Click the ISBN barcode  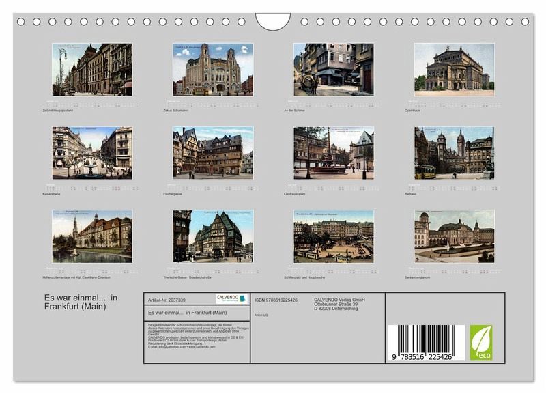click(x=426, y=342)
